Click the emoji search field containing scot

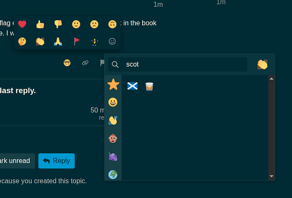[x=177, y=65]
